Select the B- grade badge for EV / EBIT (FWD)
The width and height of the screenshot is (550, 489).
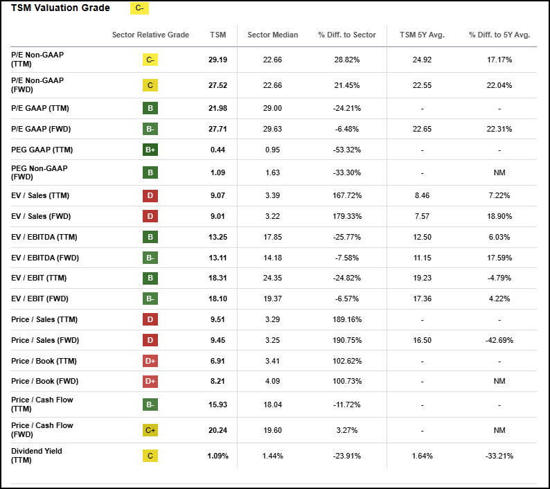coord(150,299)
